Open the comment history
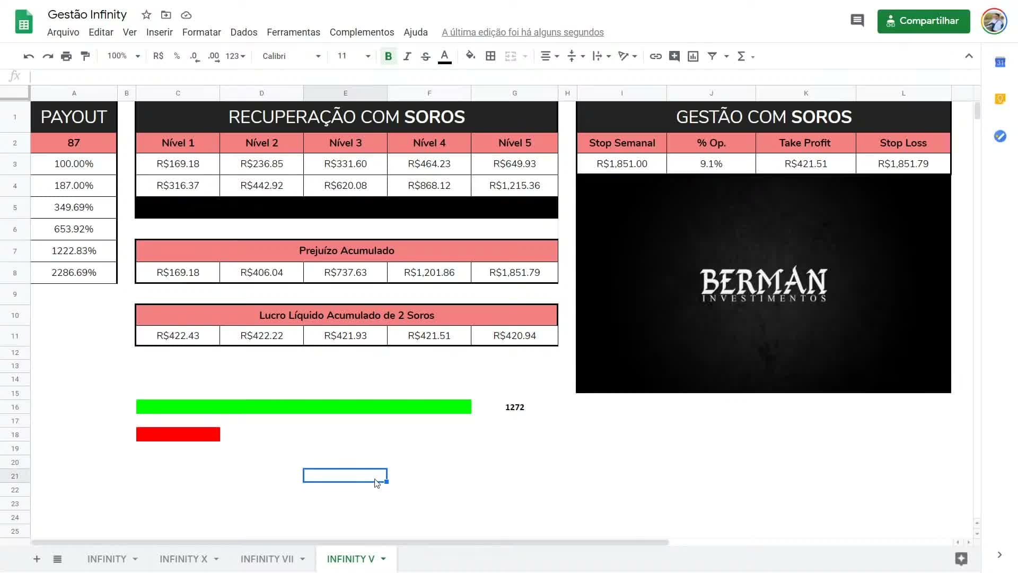The height and width of the screenshot is (573, 1018). click(x=857, y=21)
